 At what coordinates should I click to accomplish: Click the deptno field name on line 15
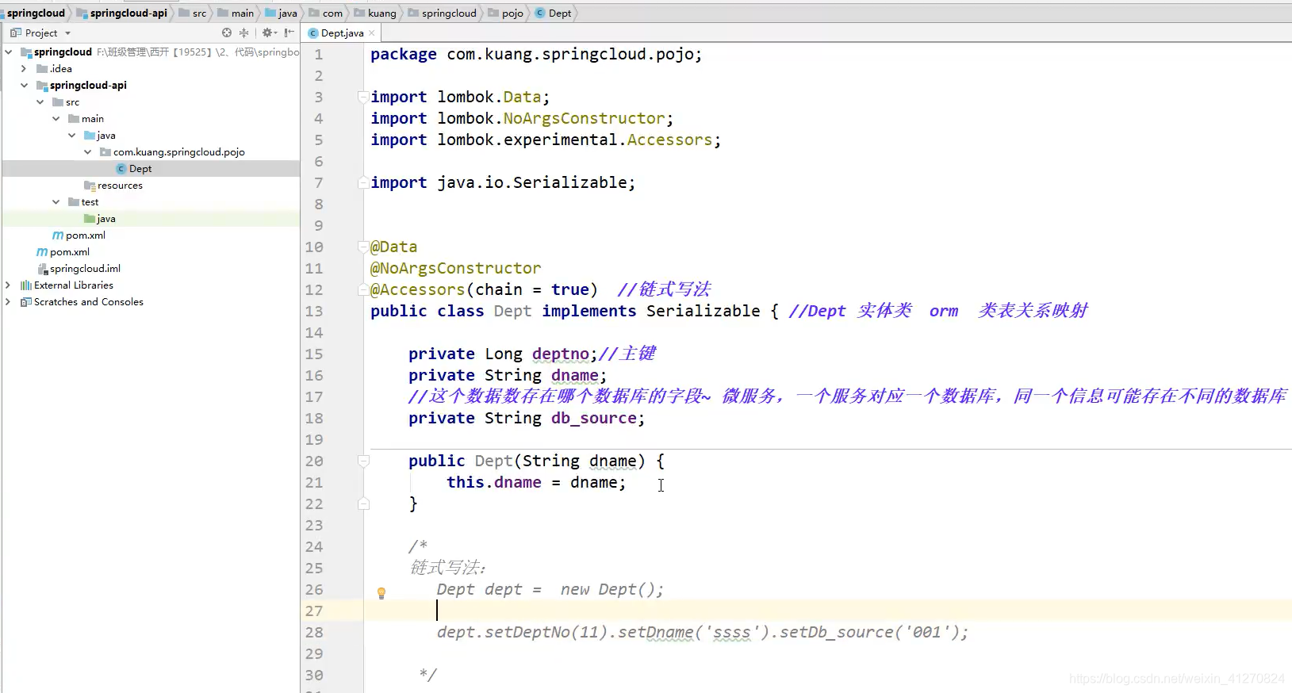pyautogui.click(x=561, y=354)
